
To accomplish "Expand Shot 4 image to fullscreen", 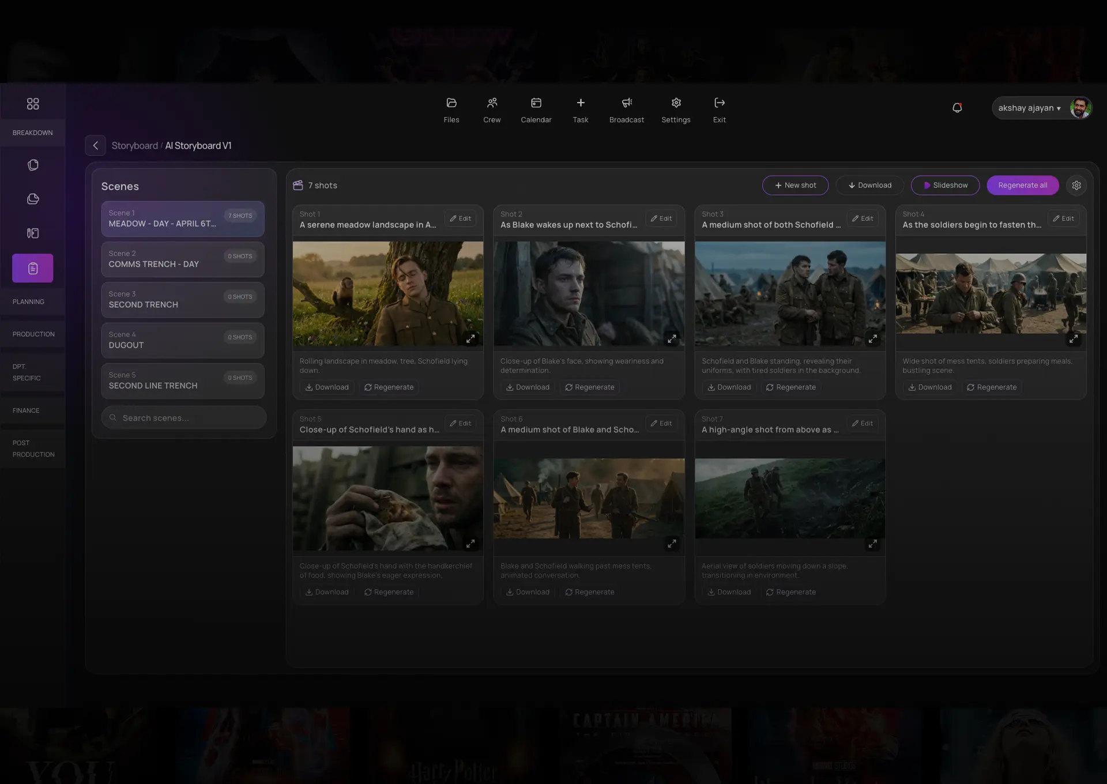I will click(1074, 340).
